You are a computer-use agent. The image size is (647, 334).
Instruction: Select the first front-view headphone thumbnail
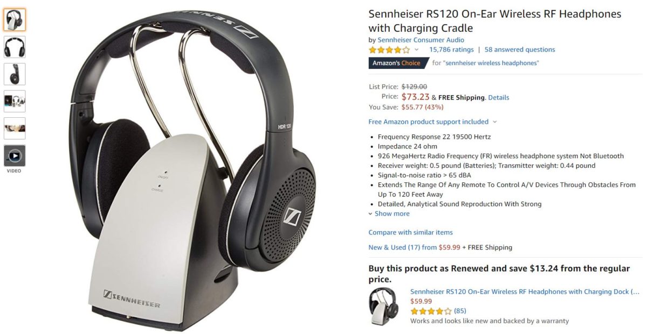coord(15,20)
